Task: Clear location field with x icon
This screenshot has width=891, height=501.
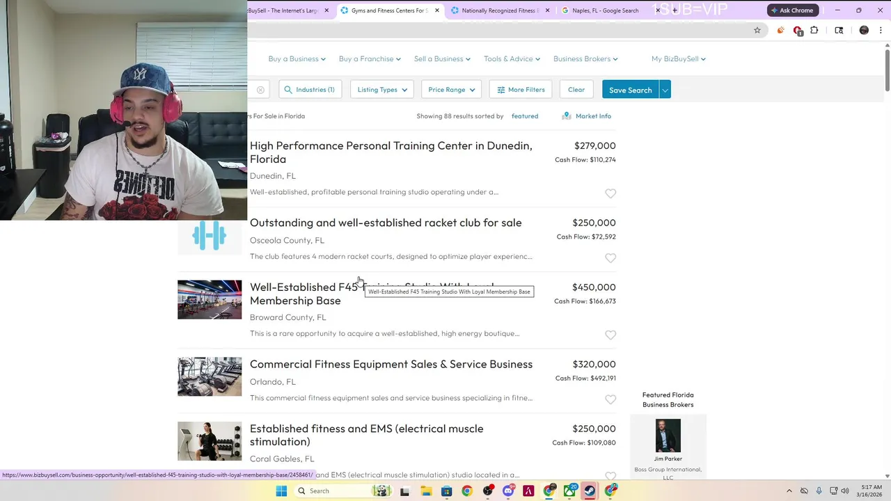Action: coord(260,90)
